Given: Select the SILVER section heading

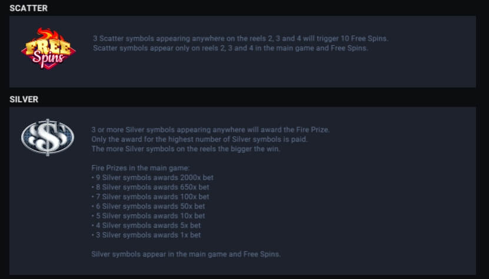Looking at the screenshot, I should point(24,99).
